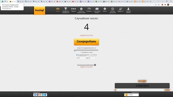173x97 pixels.
Task: Open the Вопросы question marks section
Action: tap(89, 10)
